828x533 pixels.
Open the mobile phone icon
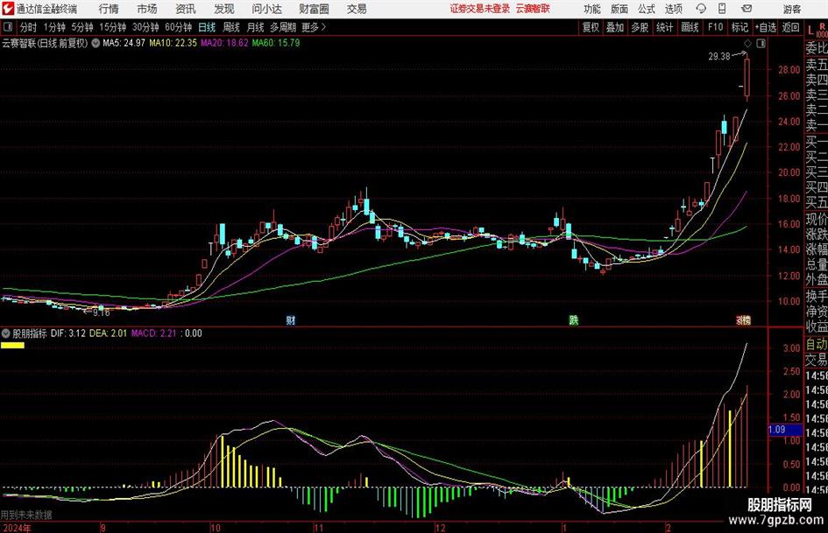(x=722, y=9)
